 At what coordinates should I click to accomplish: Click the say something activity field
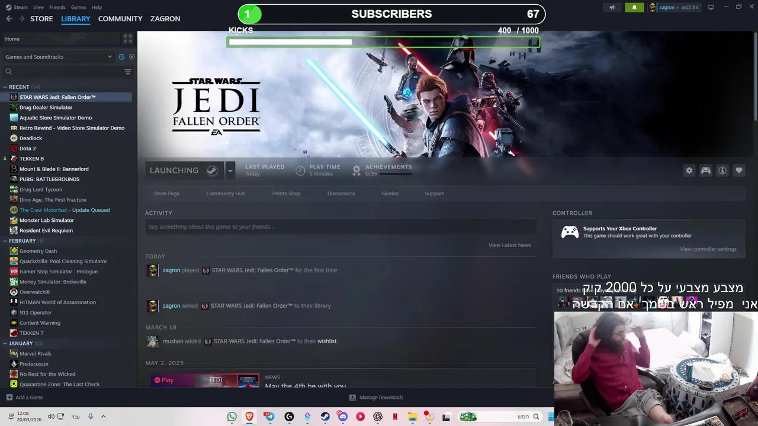point(341,227)
